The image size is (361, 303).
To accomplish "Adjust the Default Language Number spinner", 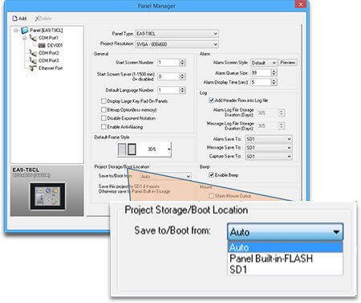I will point(182,90).
